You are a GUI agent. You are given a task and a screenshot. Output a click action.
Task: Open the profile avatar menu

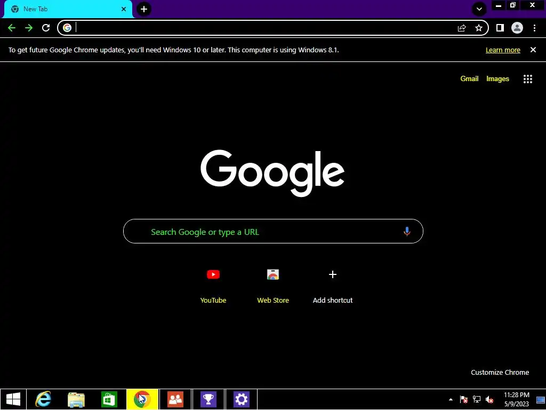pyautogui.click(x=517, y=28)
